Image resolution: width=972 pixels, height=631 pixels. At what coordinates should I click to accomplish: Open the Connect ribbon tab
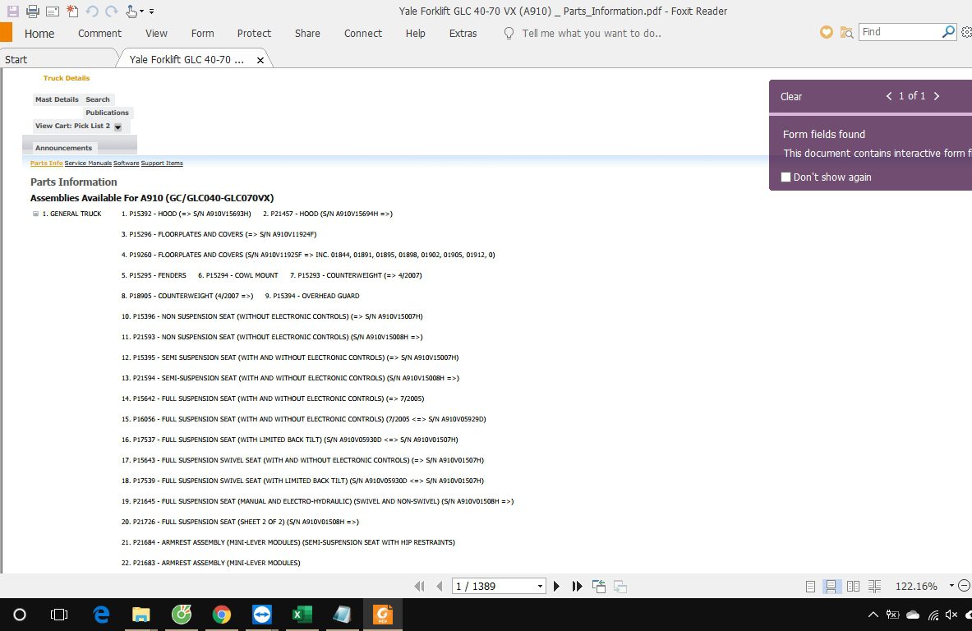tap(362, 34)
